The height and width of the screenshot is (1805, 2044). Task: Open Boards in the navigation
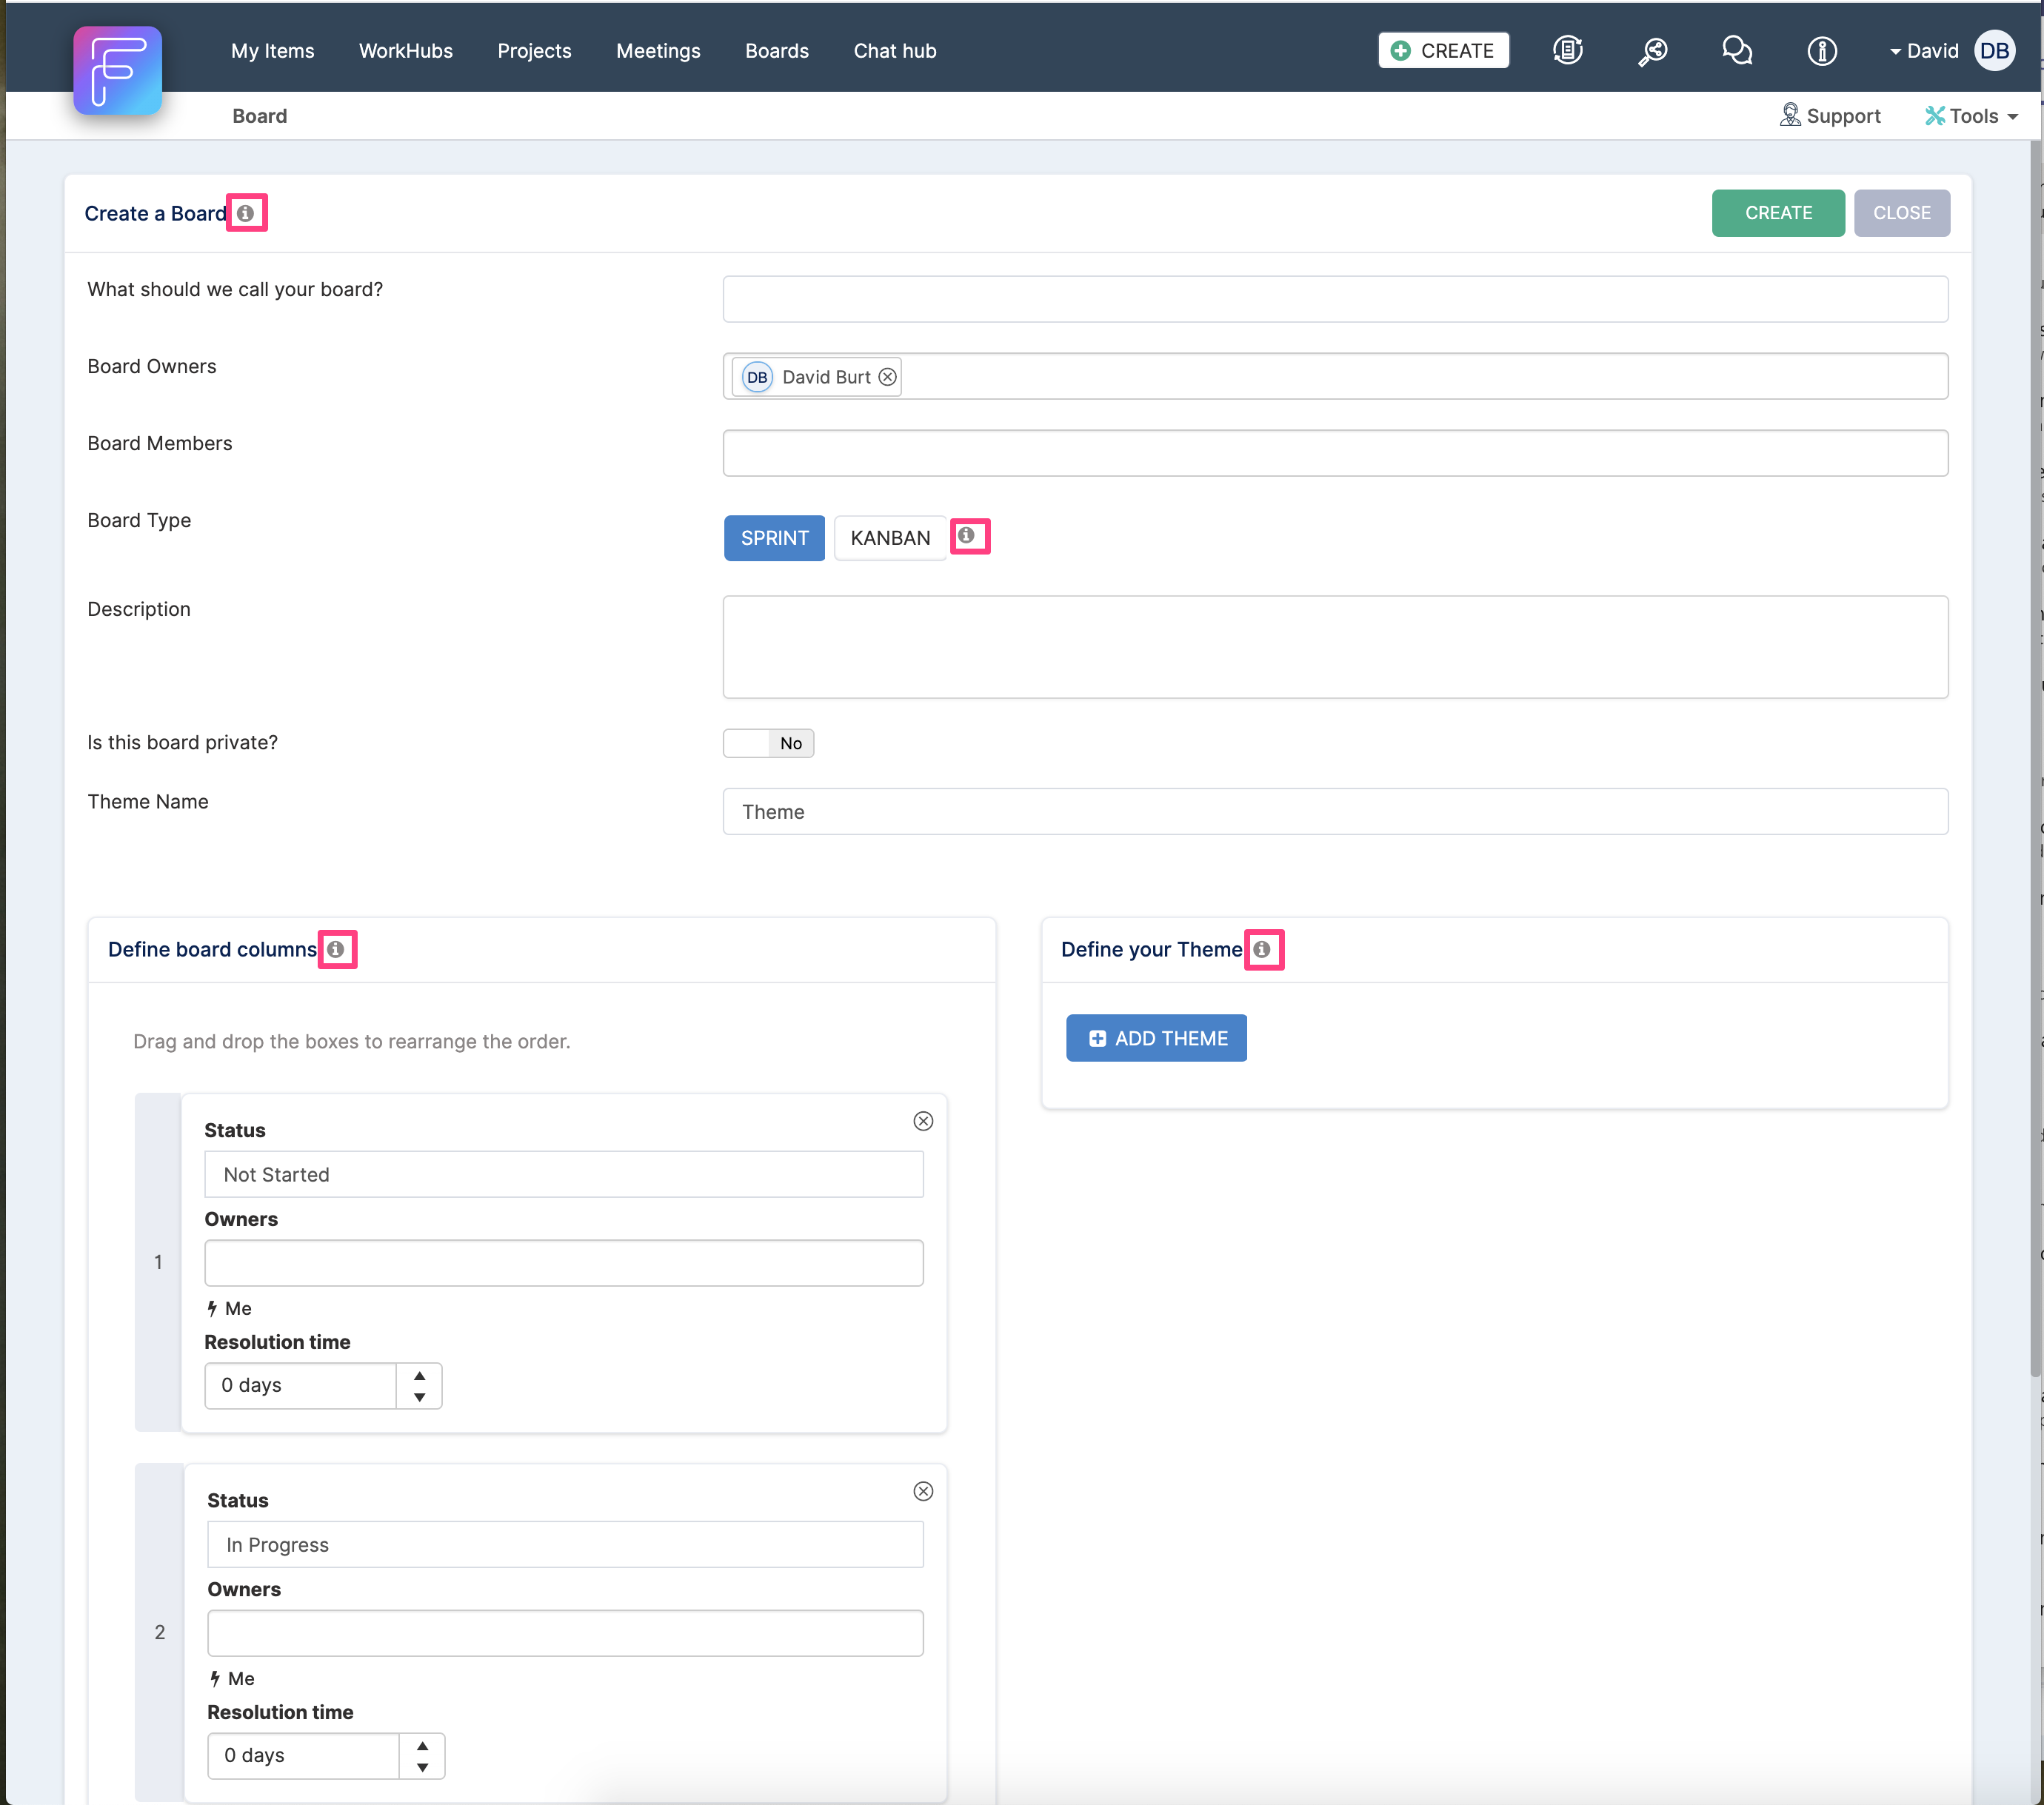[777, 51]
